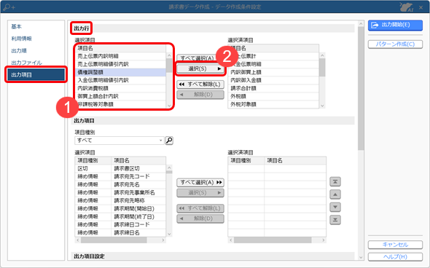Switch to the 出力ファイル page

(x=26, y=63)
